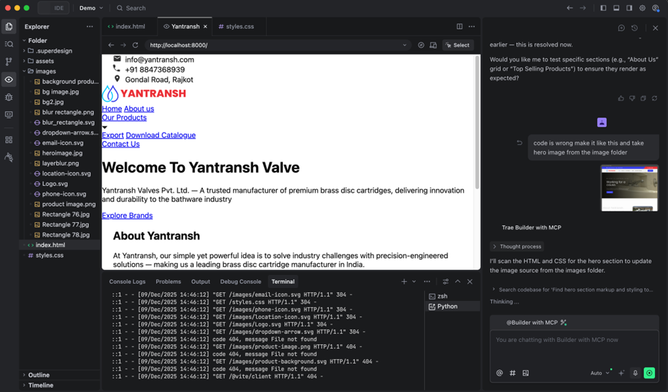668x392 pixels.
Task: Close the bottom terminal panel
Action: (470, 281)
